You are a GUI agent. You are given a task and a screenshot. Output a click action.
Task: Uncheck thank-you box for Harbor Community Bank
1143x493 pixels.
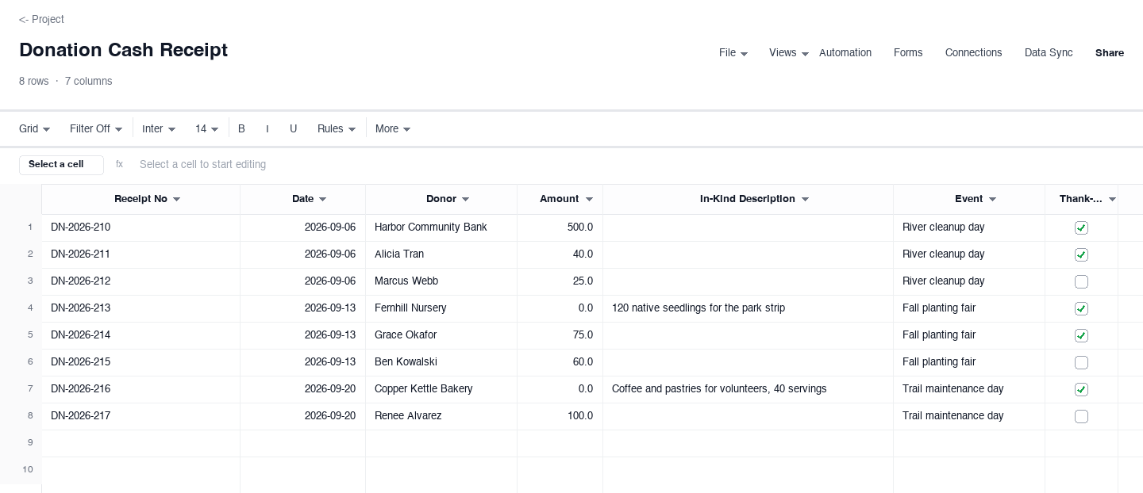(1081, 228)
